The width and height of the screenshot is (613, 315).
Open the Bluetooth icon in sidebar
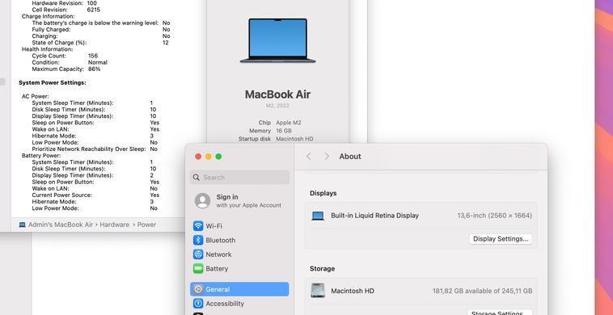coord(198,240)
